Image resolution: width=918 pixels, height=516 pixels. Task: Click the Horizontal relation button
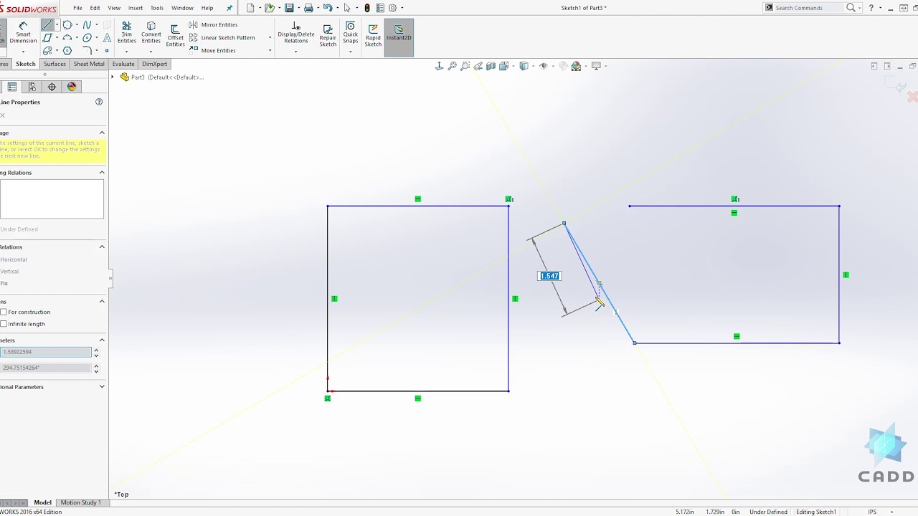coord(14,259)
